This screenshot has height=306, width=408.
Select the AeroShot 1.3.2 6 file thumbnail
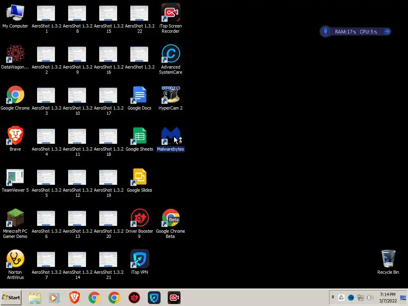pos(46,218)
